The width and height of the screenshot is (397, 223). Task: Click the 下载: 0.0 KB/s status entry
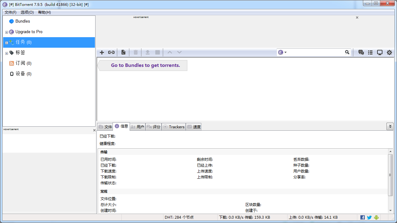(244, 217)
